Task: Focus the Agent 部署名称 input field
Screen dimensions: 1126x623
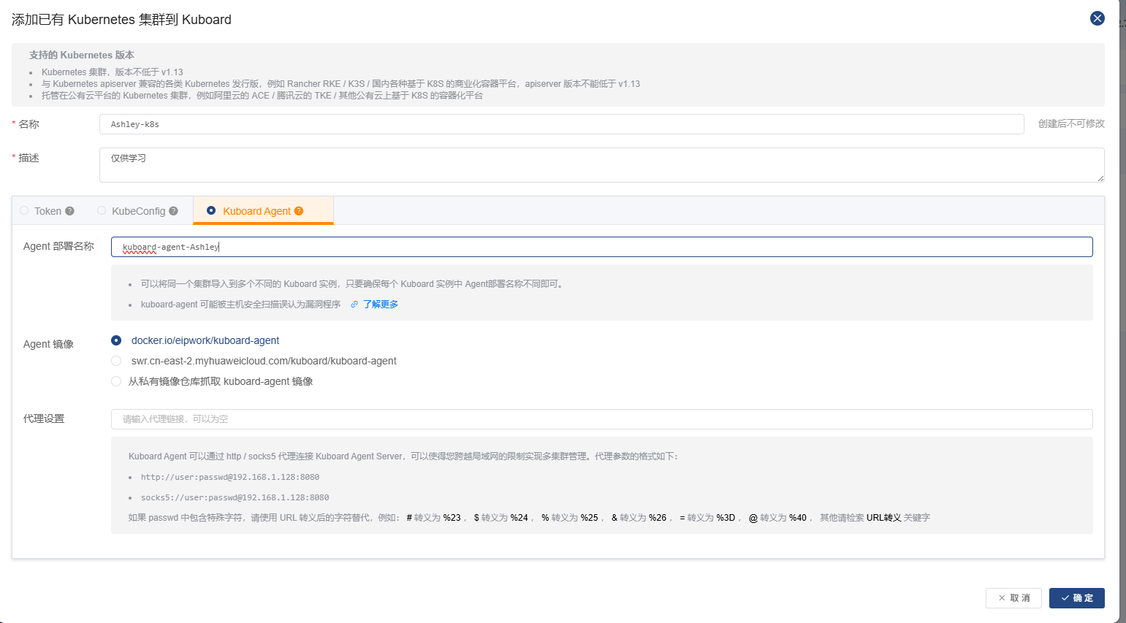Action: tap(601, 247)
